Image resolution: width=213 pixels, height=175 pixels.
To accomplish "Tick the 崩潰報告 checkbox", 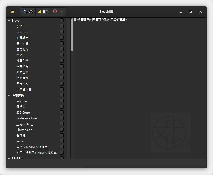I will pyautogui.click(x=62, y=38).
